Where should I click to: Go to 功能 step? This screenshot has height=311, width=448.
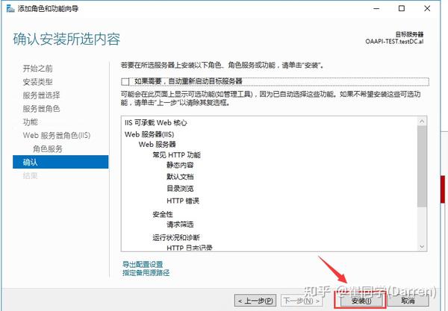tap(31, 122)
